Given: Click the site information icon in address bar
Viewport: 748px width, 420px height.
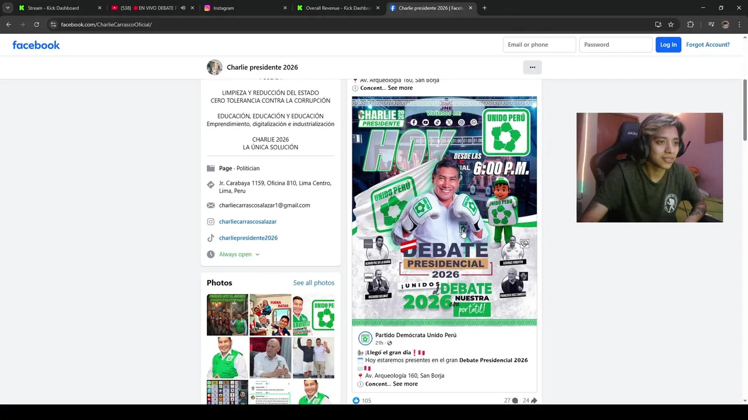Looking at the screenshot, I should 53,24.
